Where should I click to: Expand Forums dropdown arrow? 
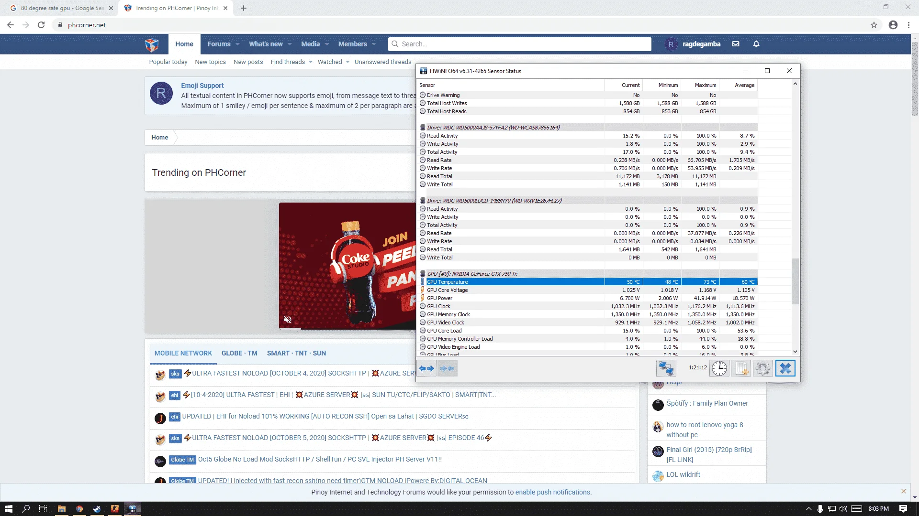click(237, 44)
